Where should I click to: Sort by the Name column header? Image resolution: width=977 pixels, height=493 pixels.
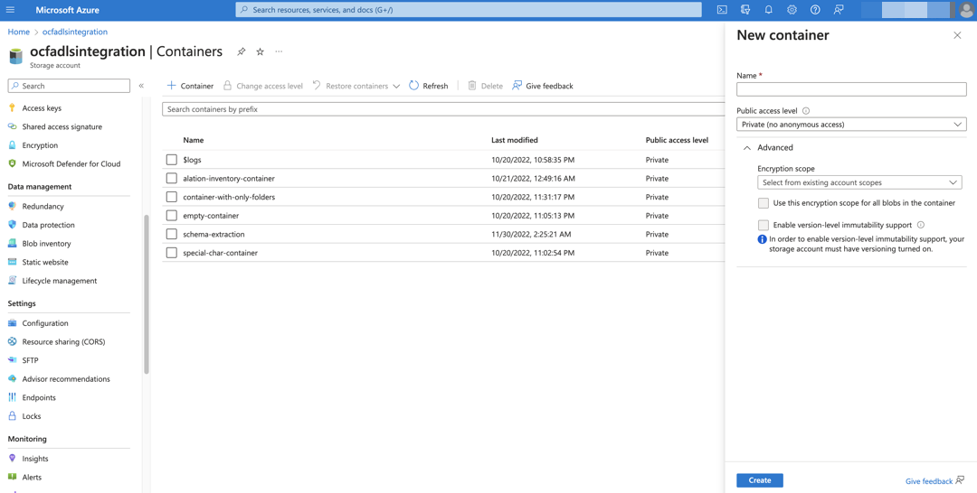[194, 140]
